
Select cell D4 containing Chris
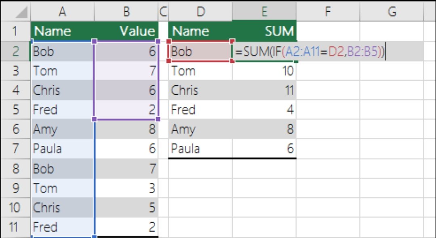[200, 90]
